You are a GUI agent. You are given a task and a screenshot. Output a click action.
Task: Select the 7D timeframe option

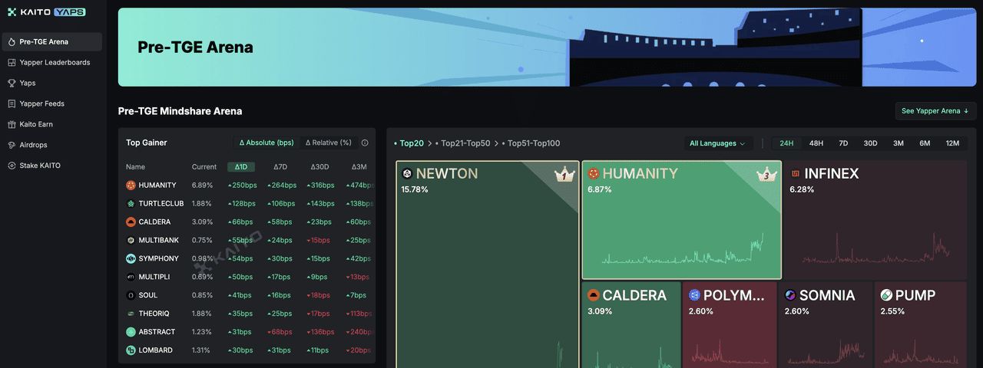pyautogui.click(x=842, y=143)
